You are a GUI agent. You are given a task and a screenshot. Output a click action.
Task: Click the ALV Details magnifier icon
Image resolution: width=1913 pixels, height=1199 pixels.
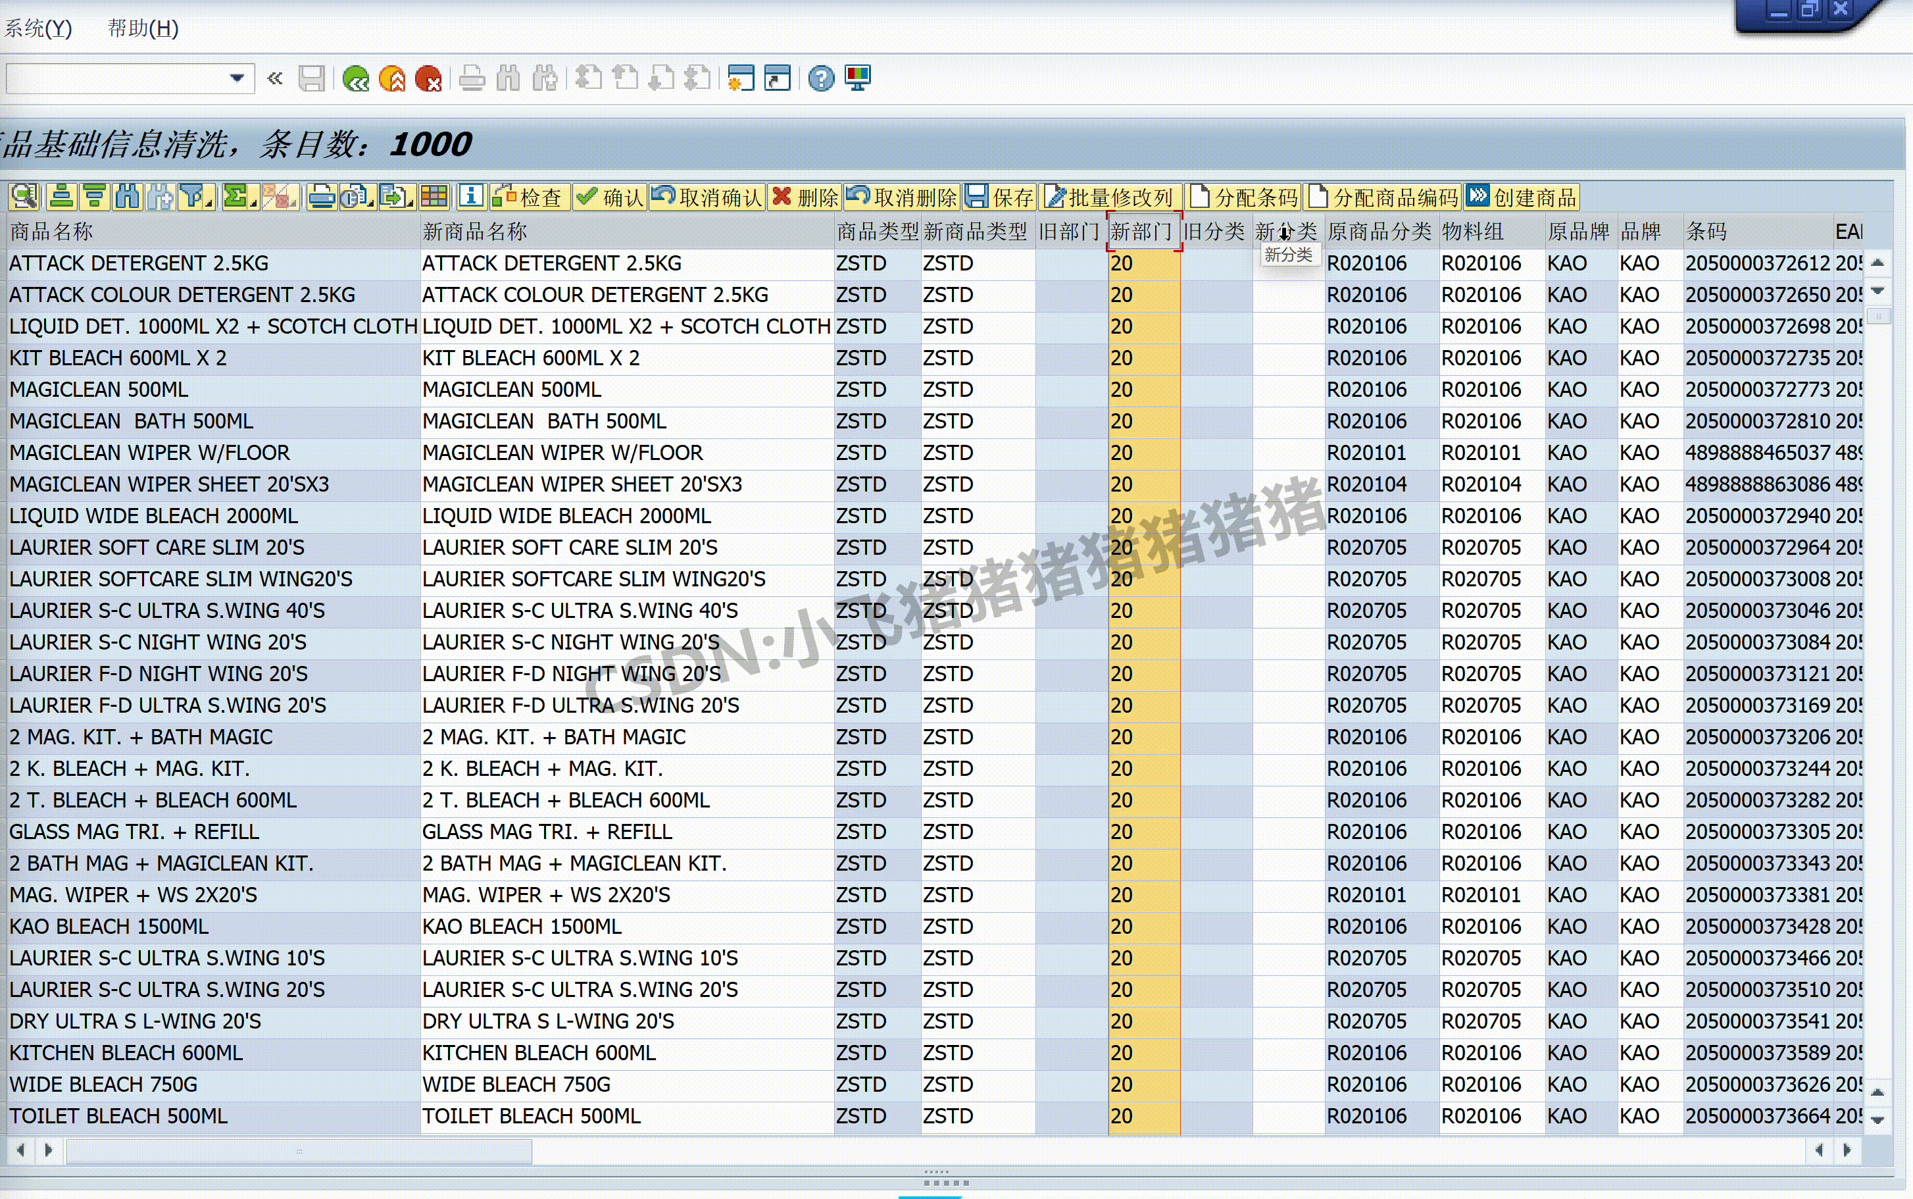coord(24,196)
